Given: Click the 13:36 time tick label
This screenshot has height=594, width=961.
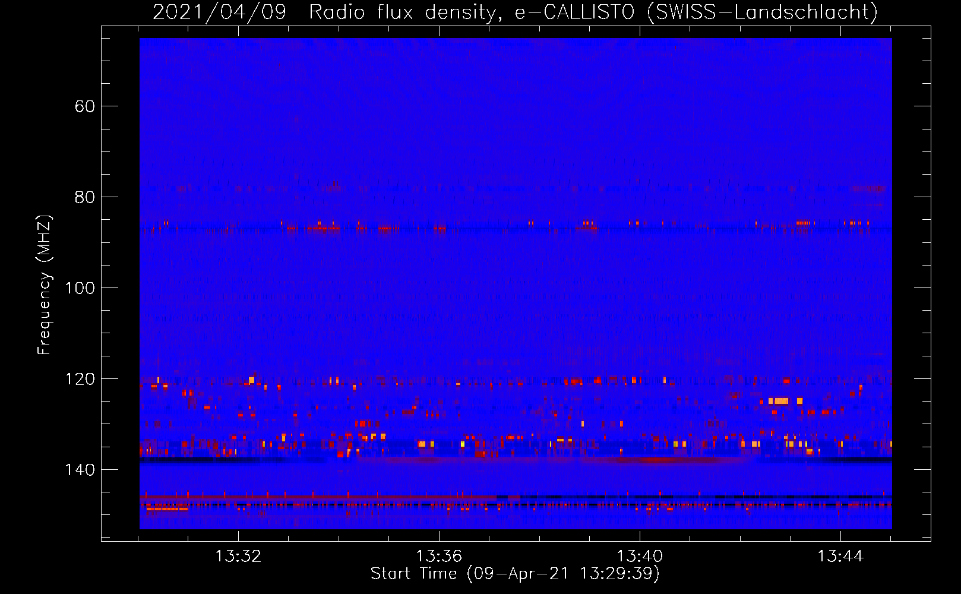Looking at the screenshot, I should click(439, 556).
